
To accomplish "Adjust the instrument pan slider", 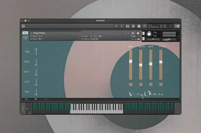I will 153,39.
